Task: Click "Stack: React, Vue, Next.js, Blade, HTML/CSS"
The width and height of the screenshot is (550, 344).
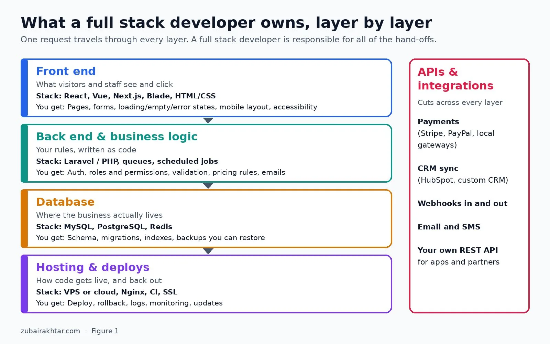Action: (x=126, y=96)
